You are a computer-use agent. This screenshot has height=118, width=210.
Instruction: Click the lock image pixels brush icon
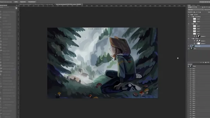(x=196, y=12)
